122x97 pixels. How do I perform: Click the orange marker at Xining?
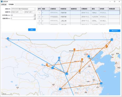[x=47, y=65]
